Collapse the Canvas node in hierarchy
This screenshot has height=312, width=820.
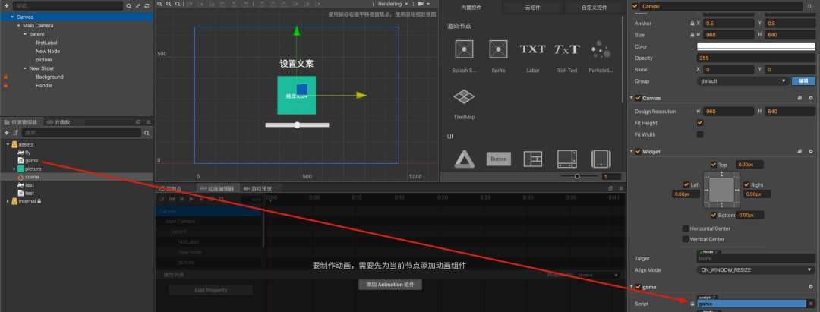coord(12,17)
